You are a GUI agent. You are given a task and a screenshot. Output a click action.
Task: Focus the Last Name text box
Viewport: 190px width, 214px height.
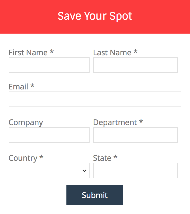point(135,65)
